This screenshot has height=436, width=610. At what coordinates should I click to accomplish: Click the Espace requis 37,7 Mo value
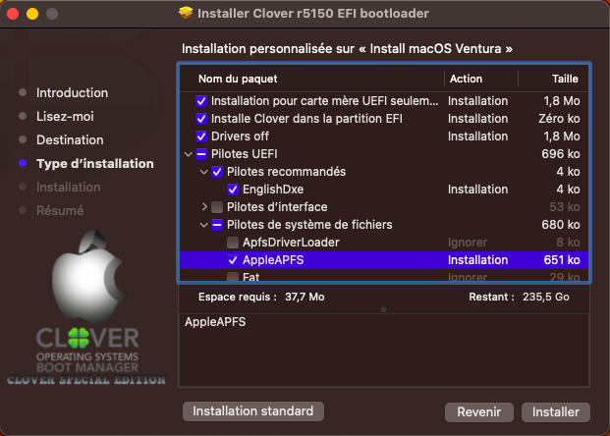coord(305,298)
